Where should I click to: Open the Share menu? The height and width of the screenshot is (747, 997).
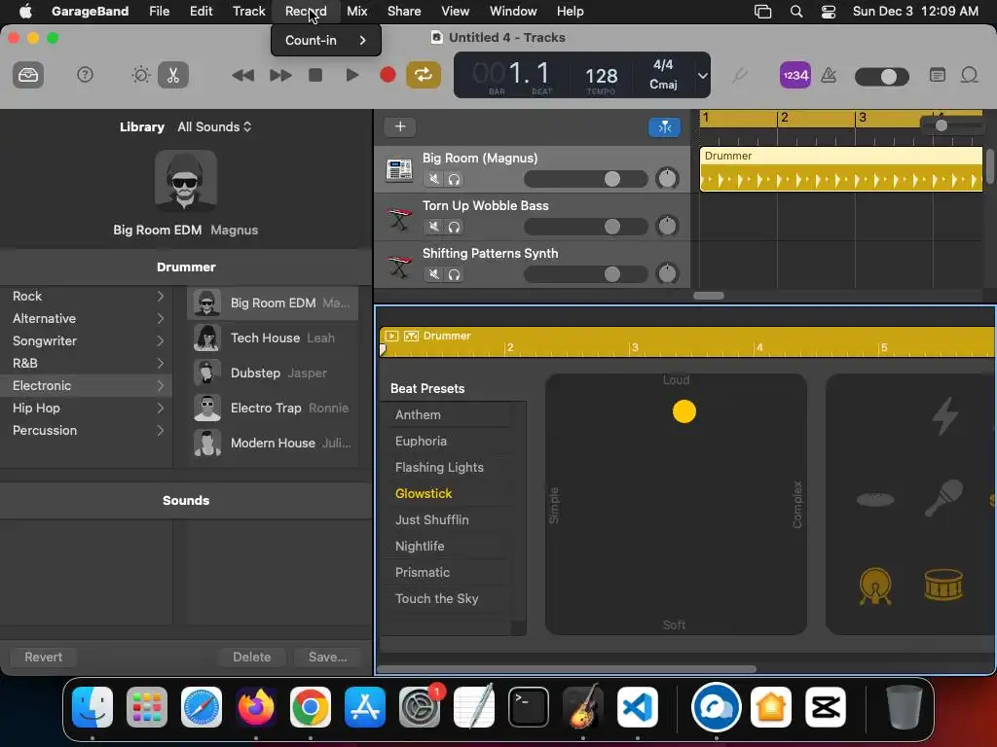(x=404, y=11)
